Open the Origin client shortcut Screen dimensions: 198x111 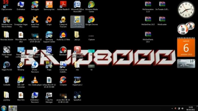click(x=49, y=20)
